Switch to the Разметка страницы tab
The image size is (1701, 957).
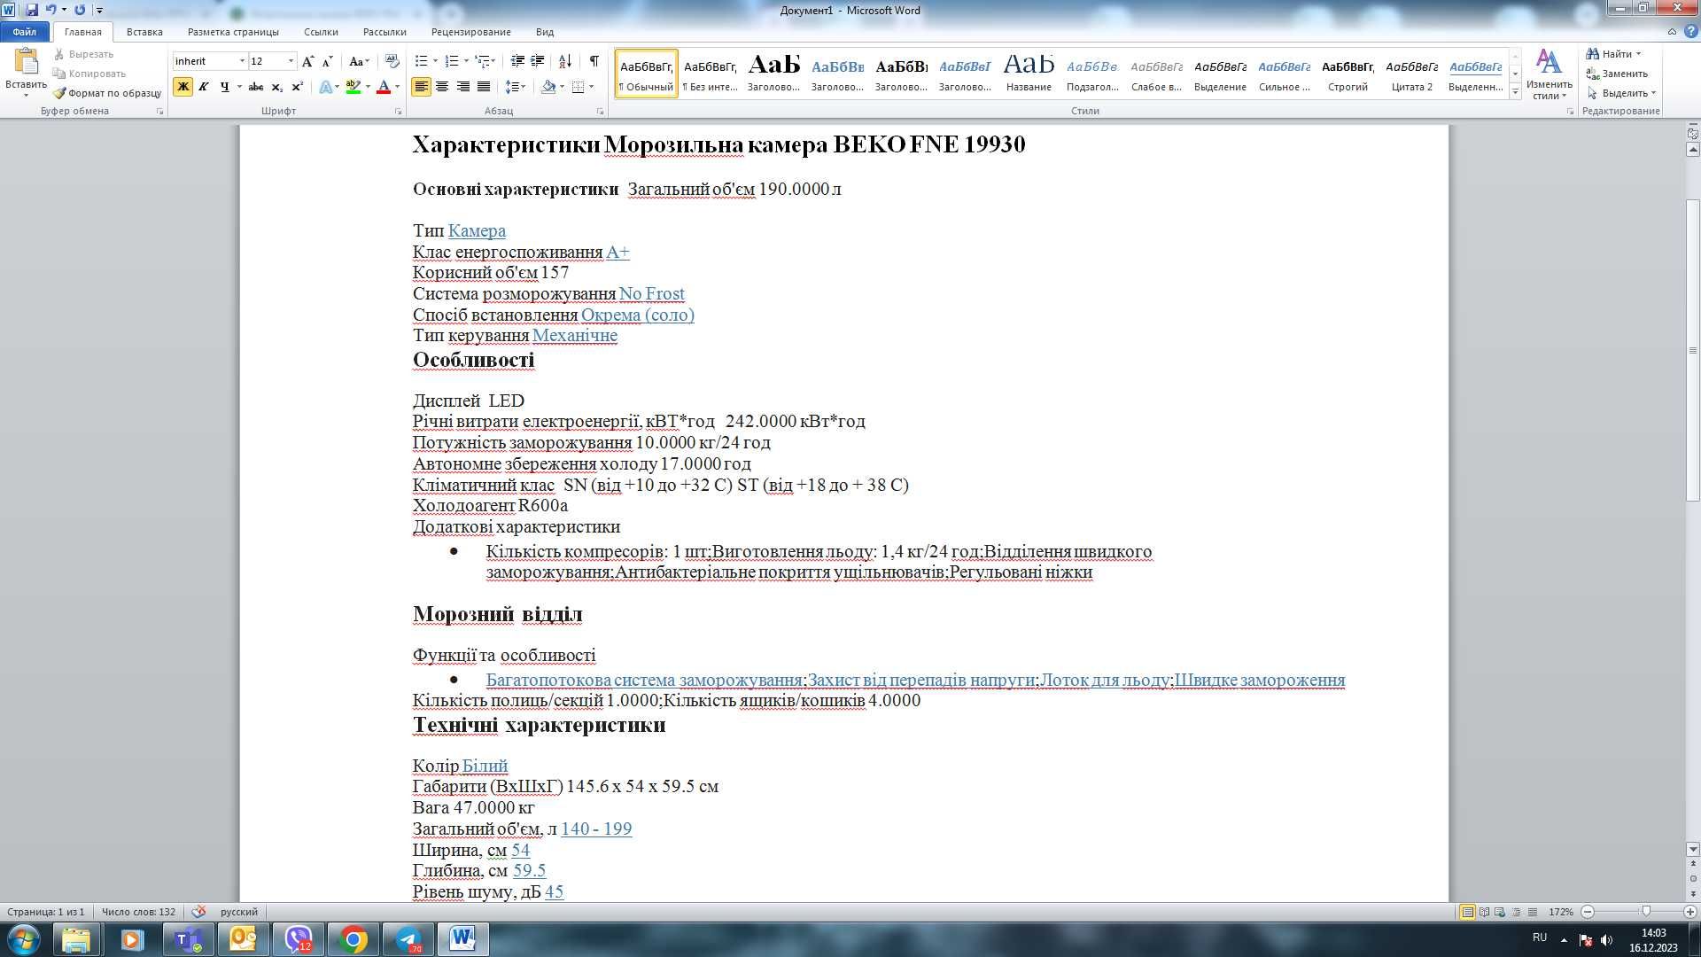pyautogui.click(x=233, y=32)
